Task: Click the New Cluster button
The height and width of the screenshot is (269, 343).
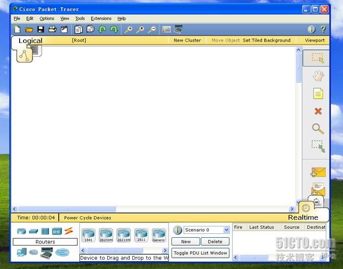Action: pos(187,41)
